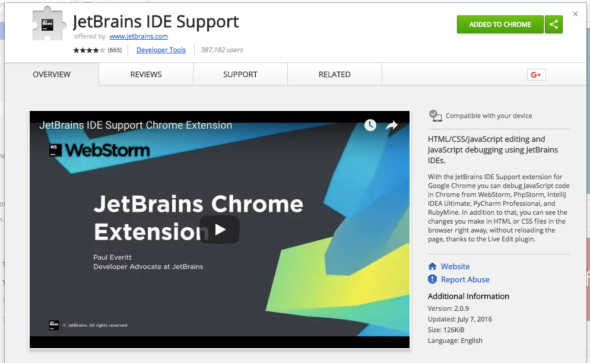The width and height of the screenshot is (590, 363).
Task: Switch to the Support tab
Action: click(x=240, y=75)
